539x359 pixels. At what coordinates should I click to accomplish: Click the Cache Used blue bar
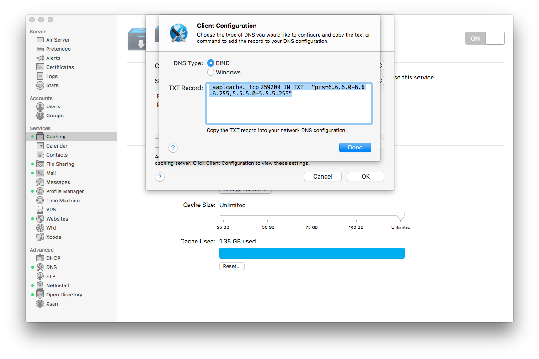click(x=312, y=253)
